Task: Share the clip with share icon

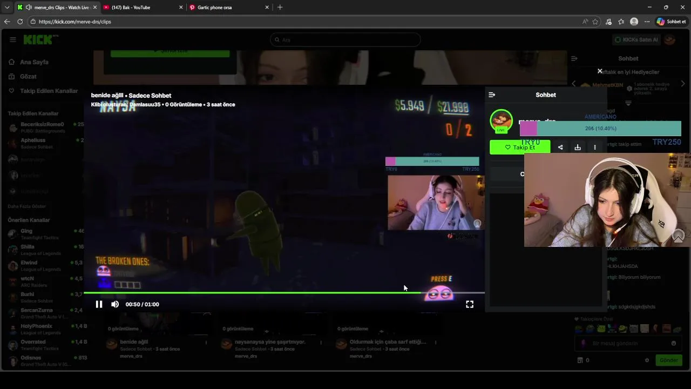Action: click(x=560, y=147)
